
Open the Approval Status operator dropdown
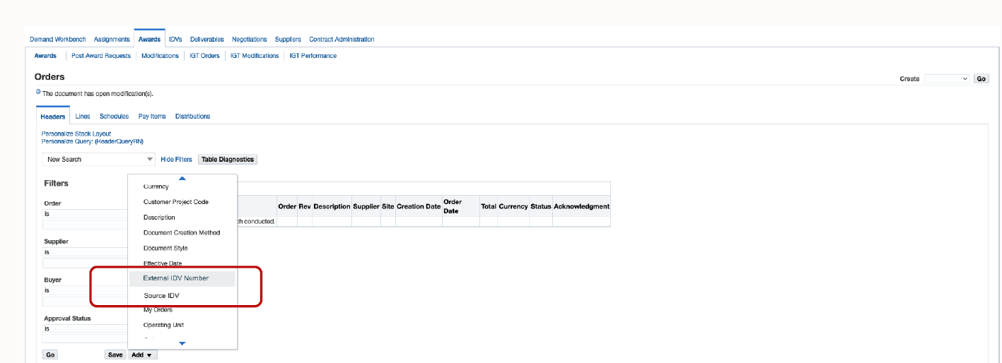point(85,329)
